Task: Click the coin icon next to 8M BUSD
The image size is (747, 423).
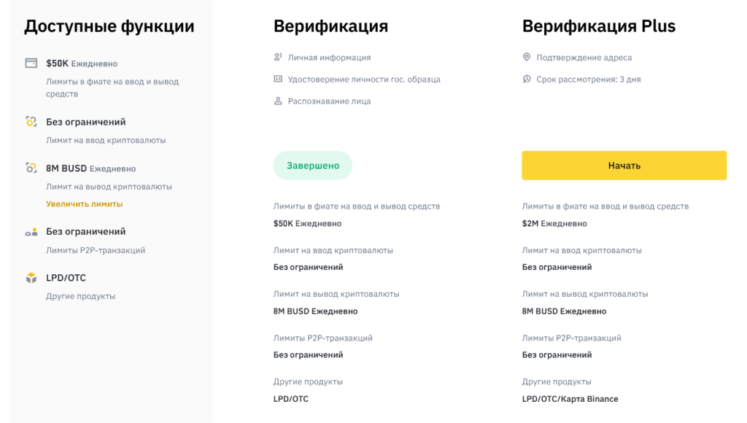Action: coord(31,168)
